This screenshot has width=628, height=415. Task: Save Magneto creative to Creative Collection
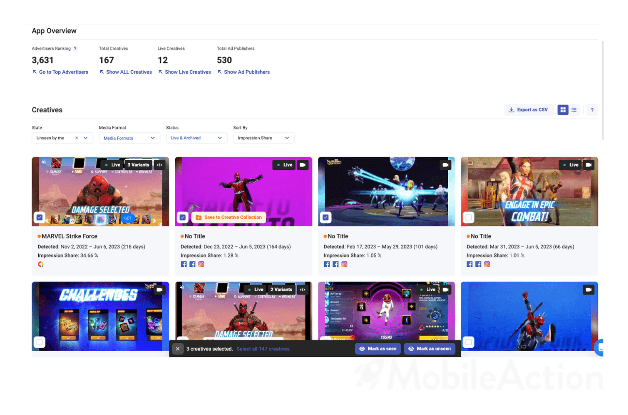click(229, 217)
